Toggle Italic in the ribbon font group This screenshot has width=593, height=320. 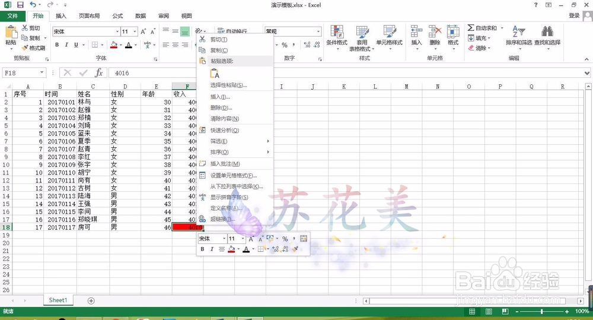(x=66, y=45)
